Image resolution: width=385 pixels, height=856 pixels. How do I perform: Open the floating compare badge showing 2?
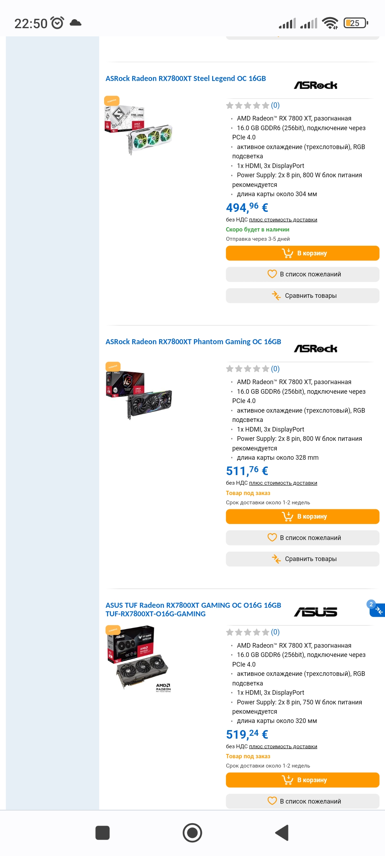376,609
